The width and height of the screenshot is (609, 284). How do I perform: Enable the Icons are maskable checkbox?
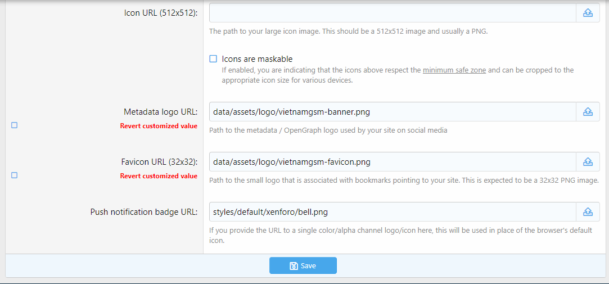tap(213, 59)
